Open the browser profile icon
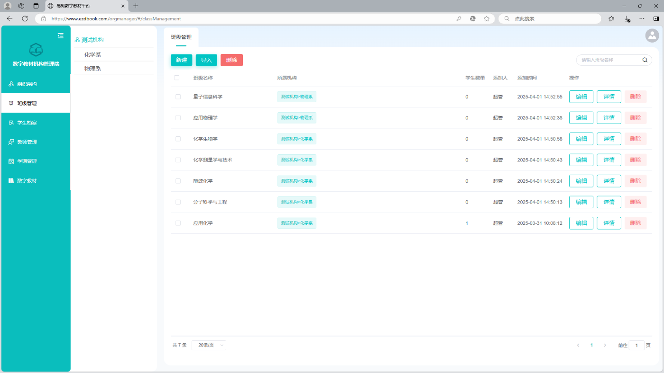664x373 pixels. (8, 6)
